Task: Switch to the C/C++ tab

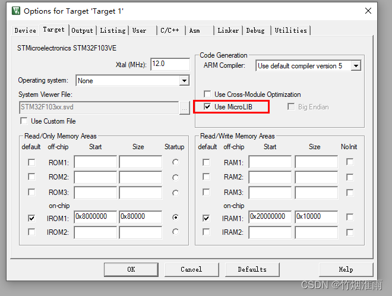Action: tap(170, 30)
